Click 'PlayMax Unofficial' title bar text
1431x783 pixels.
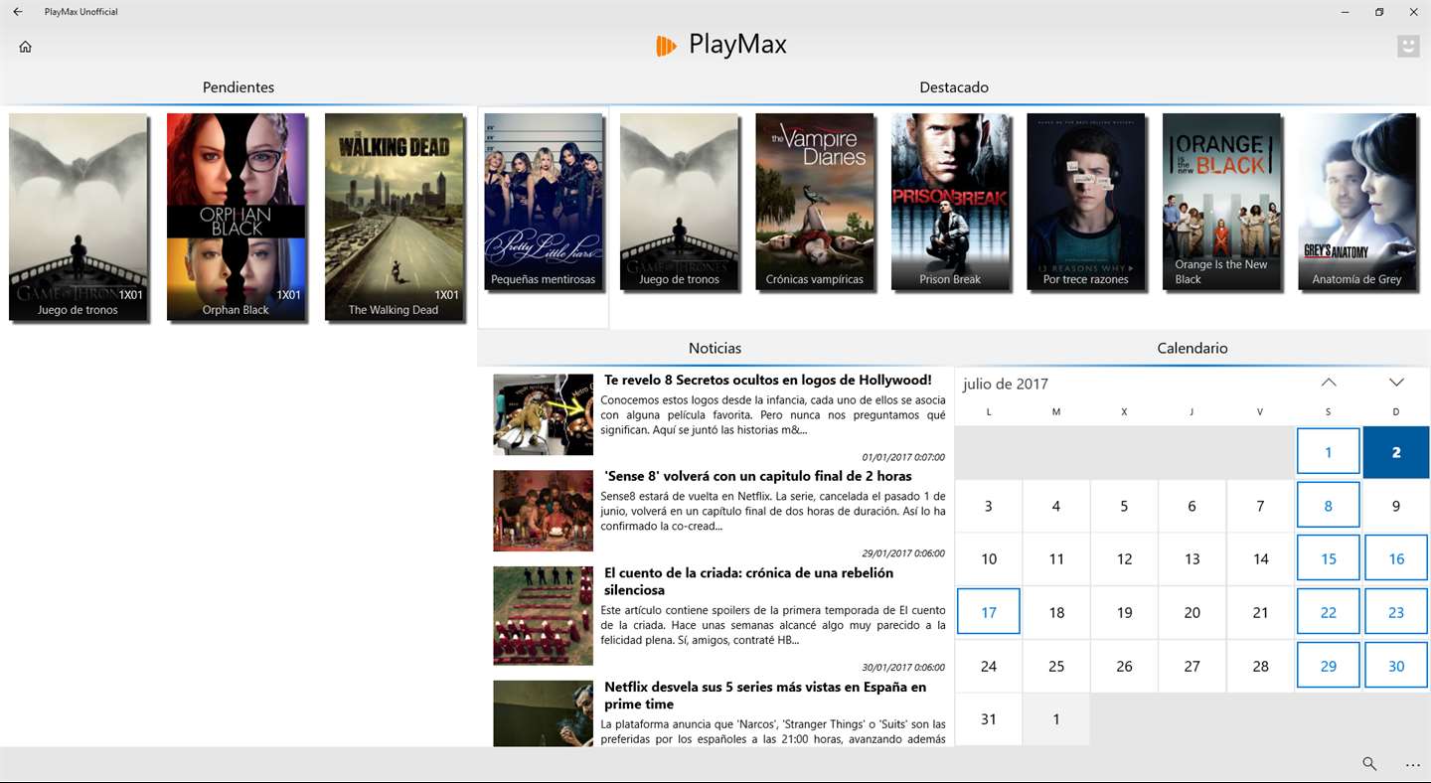(x=81, y=12)
